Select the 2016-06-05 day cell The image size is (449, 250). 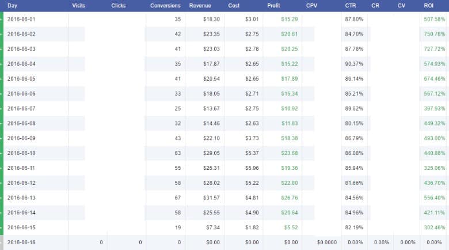[x=21, y=78]
